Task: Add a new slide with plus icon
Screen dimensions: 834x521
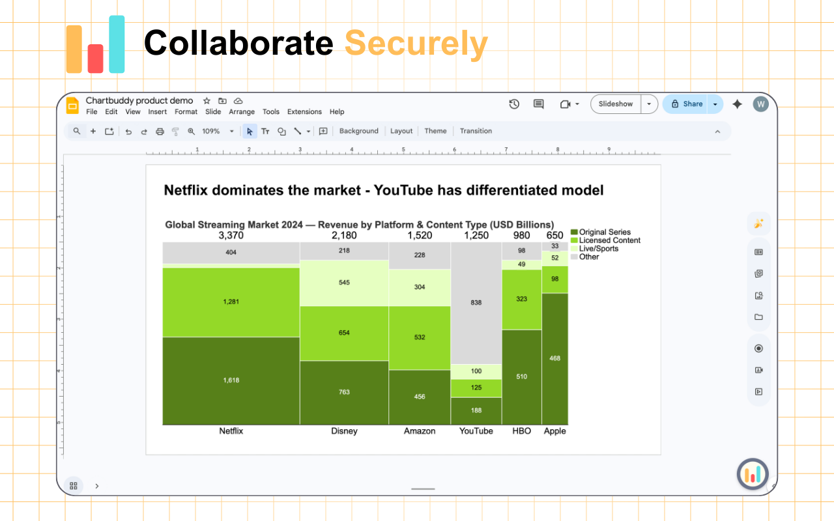Action: click(x=93, y=131)
